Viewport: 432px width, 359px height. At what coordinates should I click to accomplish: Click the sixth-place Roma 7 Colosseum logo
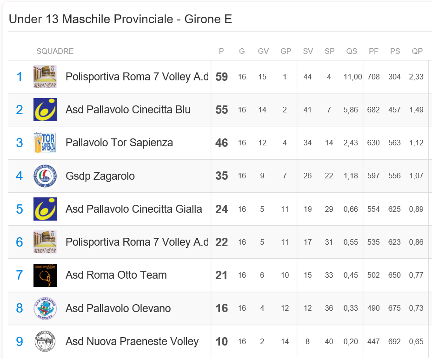45,242
